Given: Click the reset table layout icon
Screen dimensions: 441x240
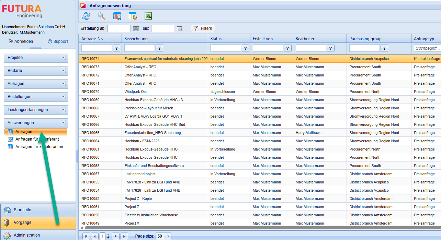Looking at the screenshot, I should click(133, 16).
